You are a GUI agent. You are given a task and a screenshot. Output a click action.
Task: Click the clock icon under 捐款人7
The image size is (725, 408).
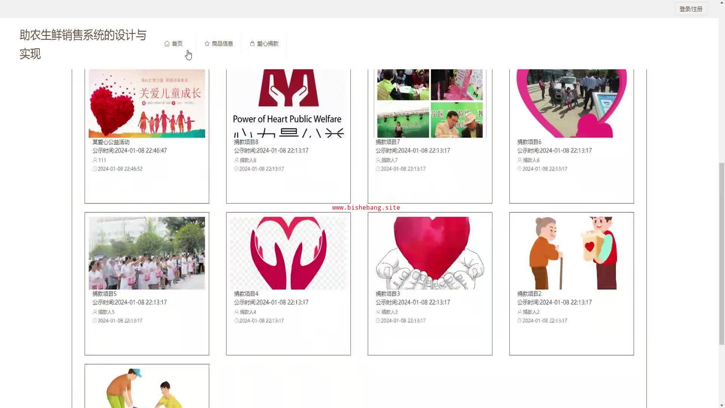point(378,169)
